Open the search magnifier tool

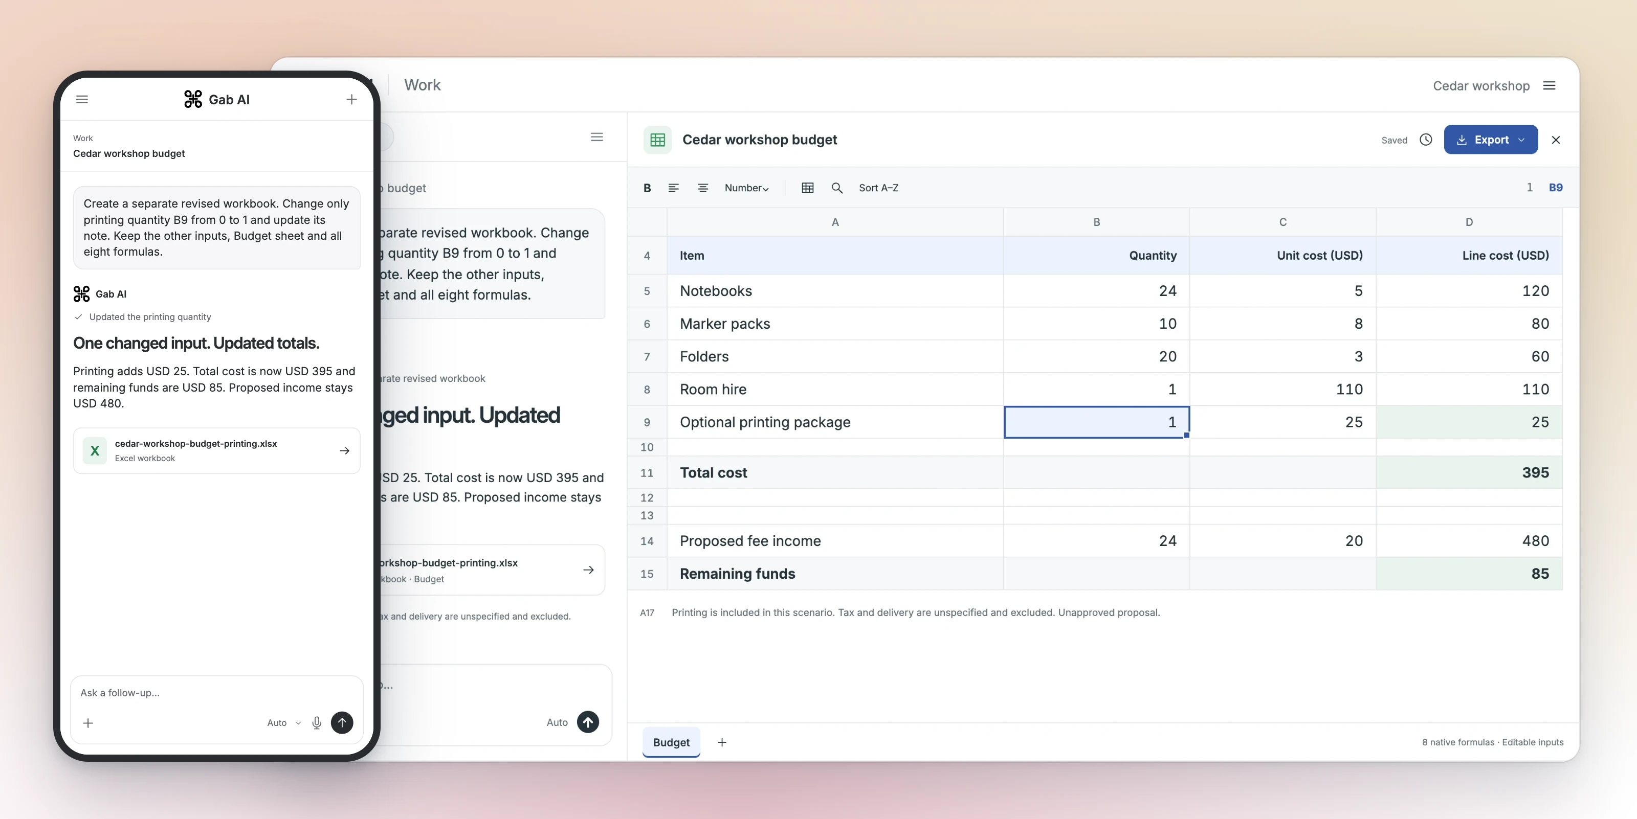tap(837, 188)
